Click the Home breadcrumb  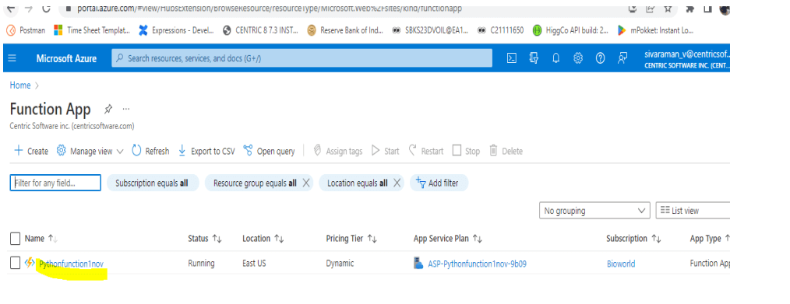[x=20, y=86]
